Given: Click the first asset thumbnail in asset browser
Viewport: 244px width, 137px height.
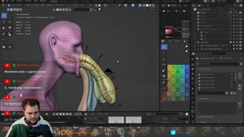Looking at the screenshot, I should click(116, 120).
